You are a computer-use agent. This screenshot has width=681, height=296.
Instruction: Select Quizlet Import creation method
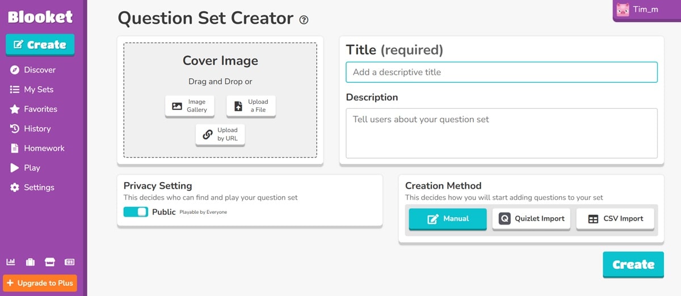(531, 218)
